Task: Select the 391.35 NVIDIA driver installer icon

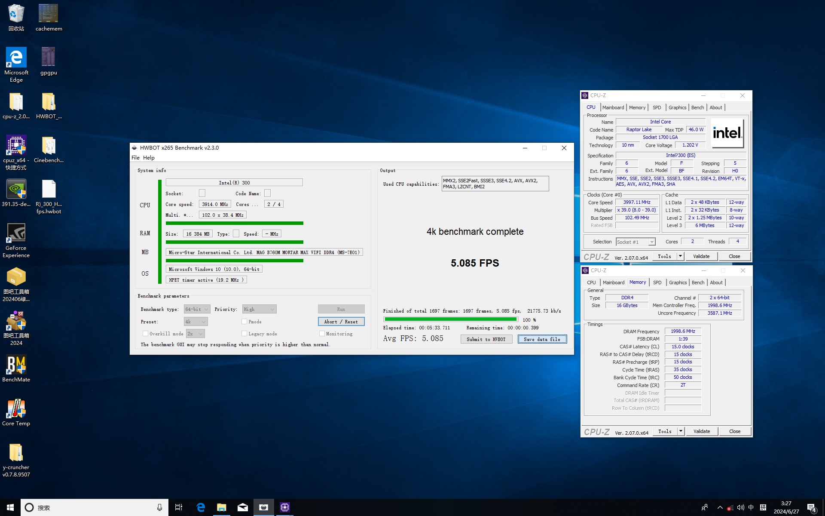Action: (x=16, y=193)
